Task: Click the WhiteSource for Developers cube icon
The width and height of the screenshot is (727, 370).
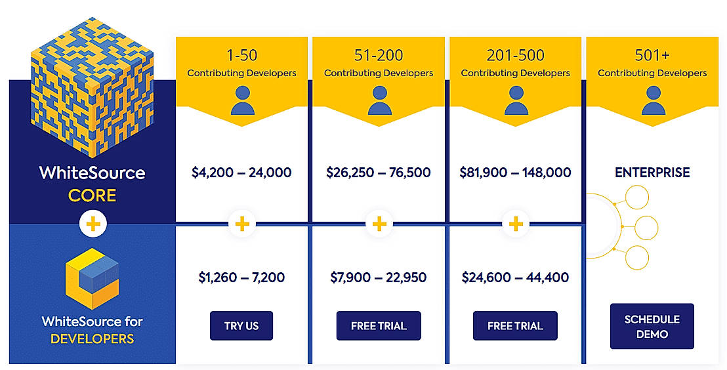Action: pos(92,278)
